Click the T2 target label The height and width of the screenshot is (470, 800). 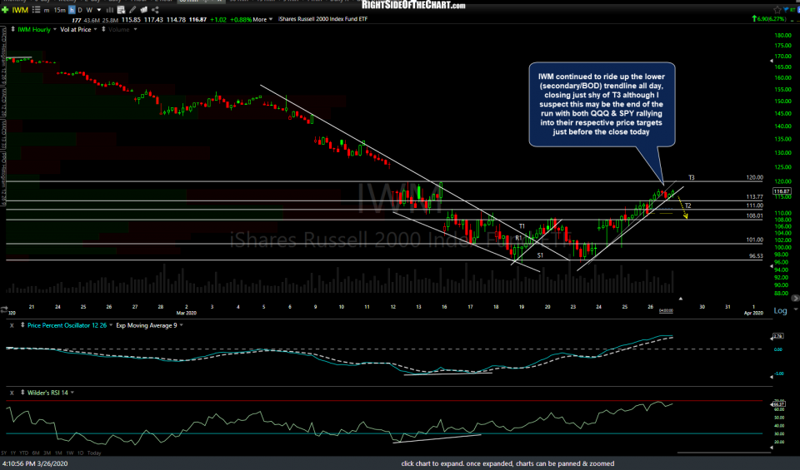click(687, 205)
